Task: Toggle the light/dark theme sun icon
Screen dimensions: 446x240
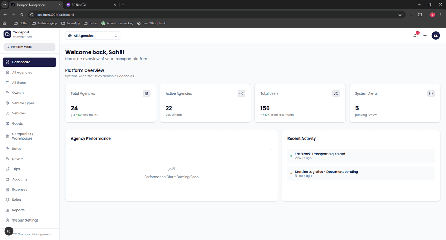Action: (425, 36)
